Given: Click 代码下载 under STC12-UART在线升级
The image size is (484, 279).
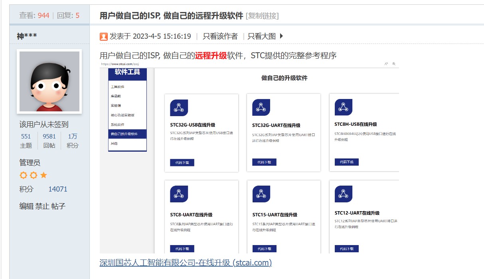Looking at the screenshot, I should tap(346, 249).
